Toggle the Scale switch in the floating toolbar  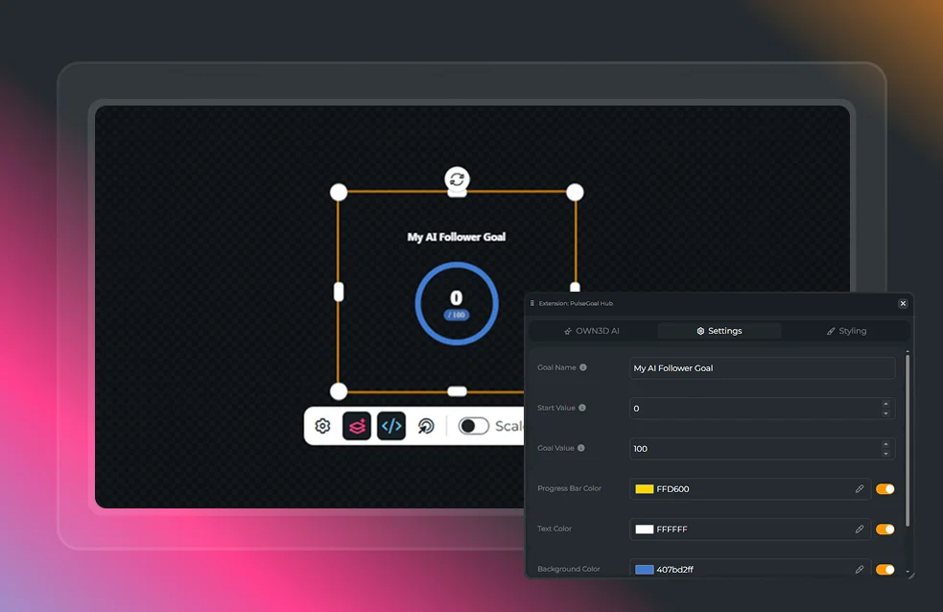click(x=473, y=426)
